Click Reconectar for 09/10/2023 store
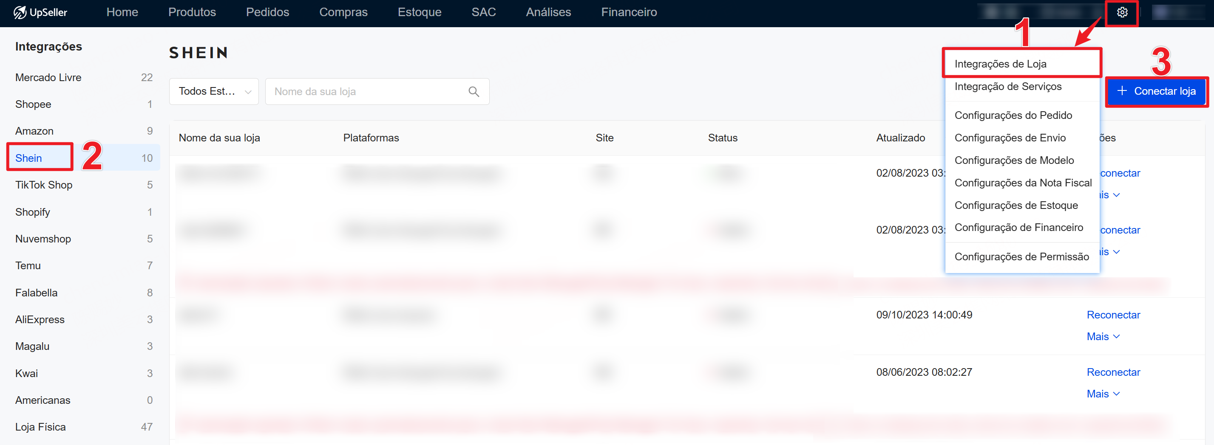The height and width of the screenshot is (445, 1214). point(1113,315)
